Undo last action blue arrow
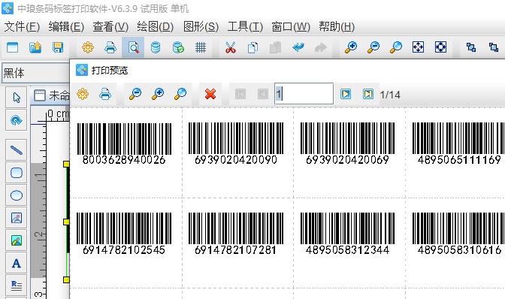505x299 pixels. 298,47
